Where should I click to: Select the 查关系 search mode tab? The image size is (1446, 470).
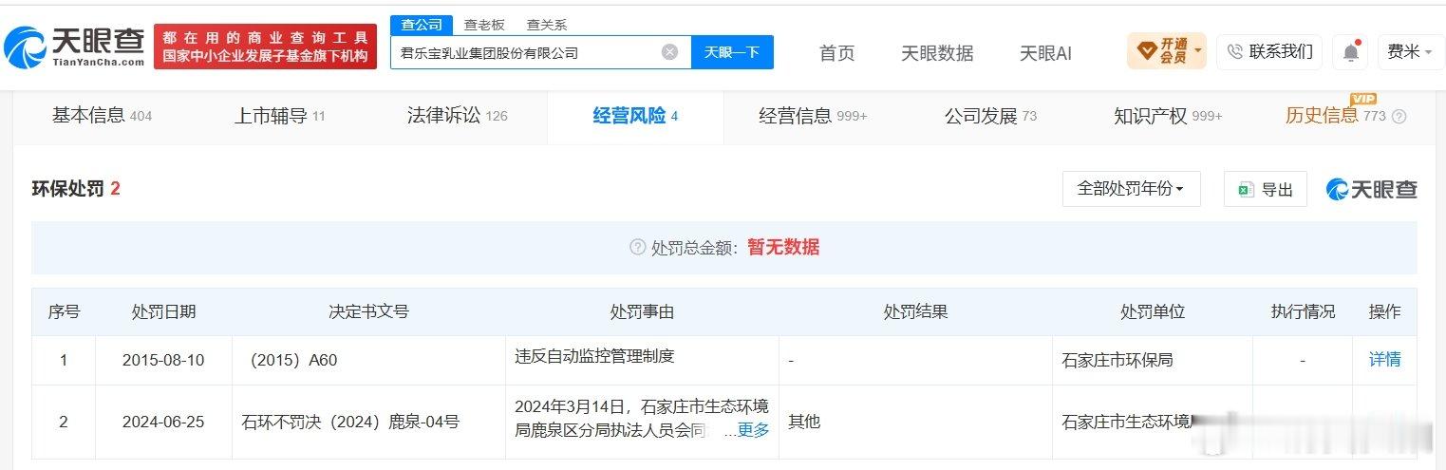(x=547, y=25)
